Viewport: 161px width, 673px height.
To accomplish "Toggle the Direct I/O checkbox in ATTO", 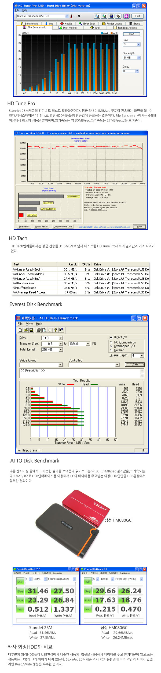I will (x=111, y=337).
